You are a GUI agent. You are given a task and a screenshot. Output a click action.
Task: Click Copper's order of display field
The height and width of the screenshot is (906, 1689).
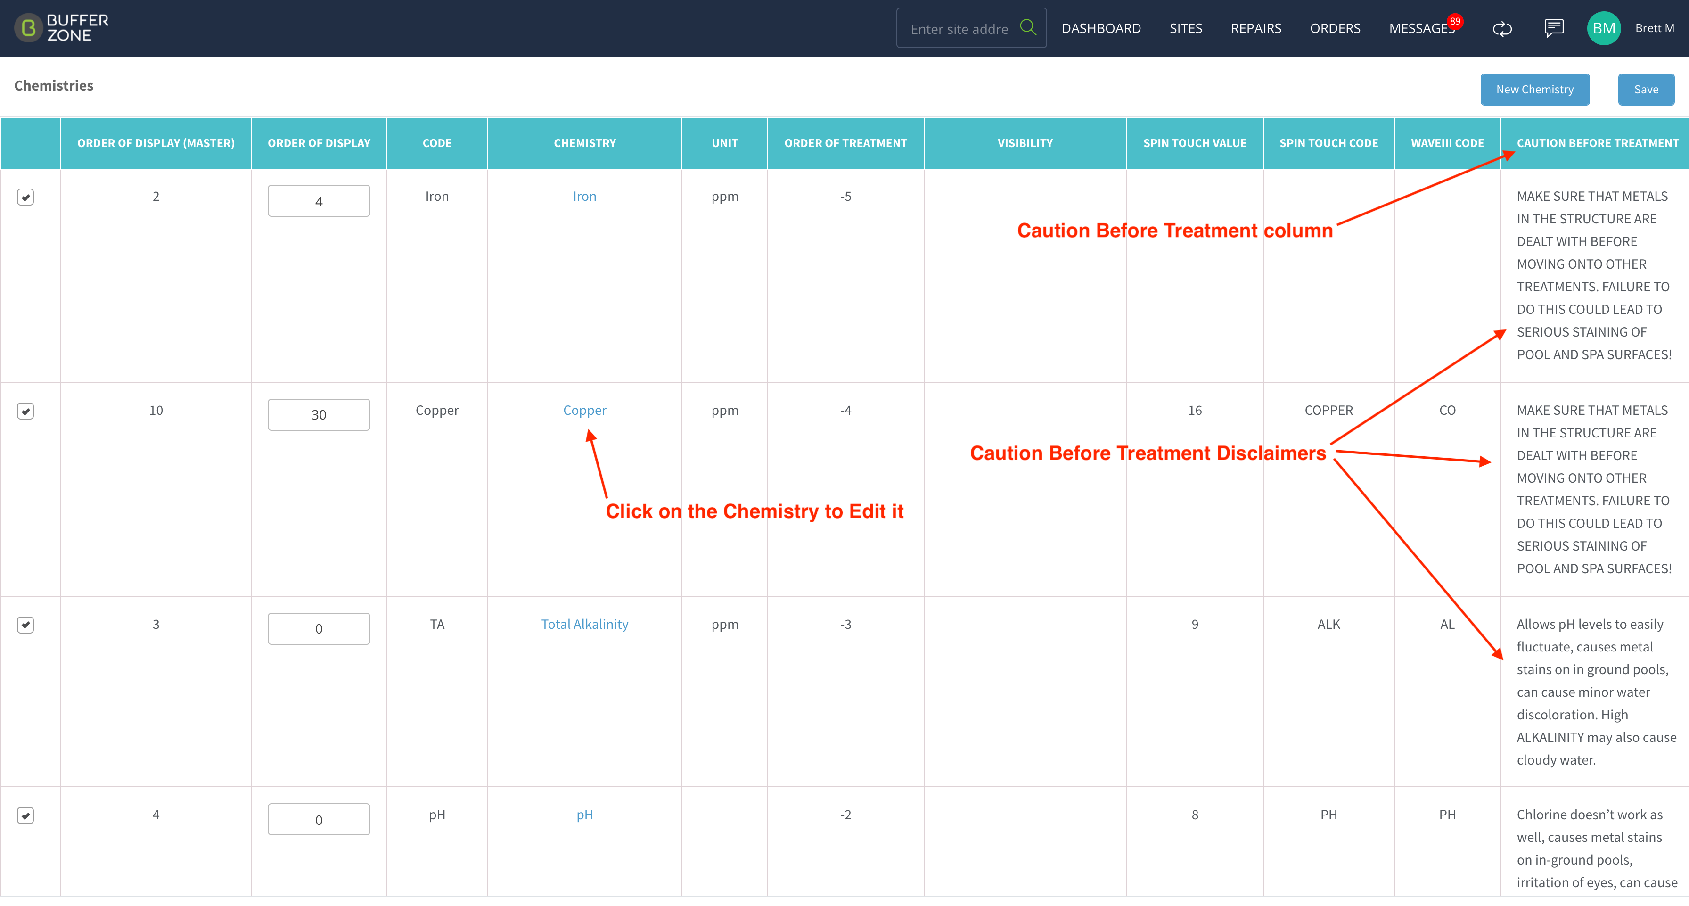(319, 415)
